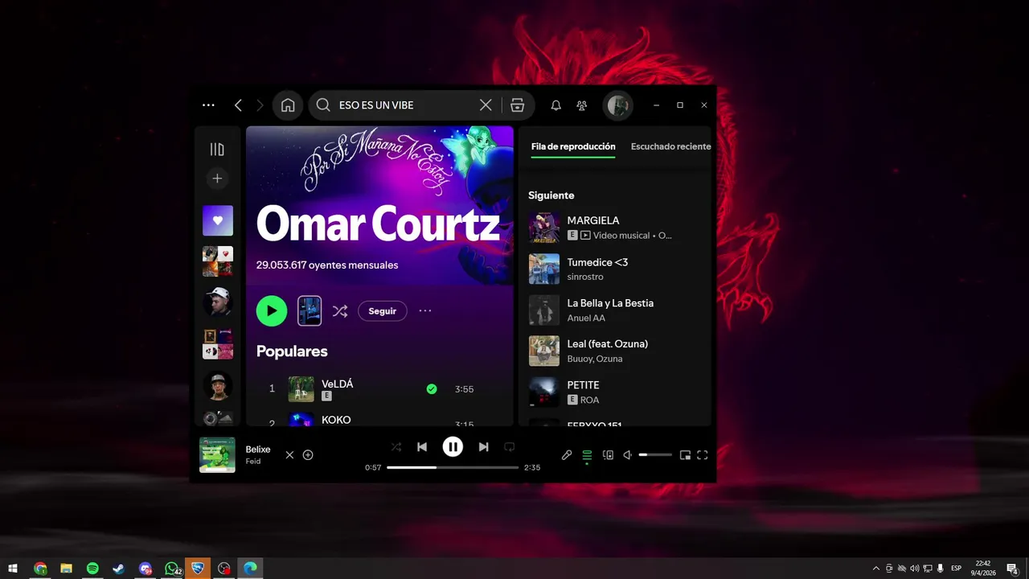Switch to fullscreen view
This screenshot has height=579, width=1029.
pyautogui.click(x=703, y=455)
